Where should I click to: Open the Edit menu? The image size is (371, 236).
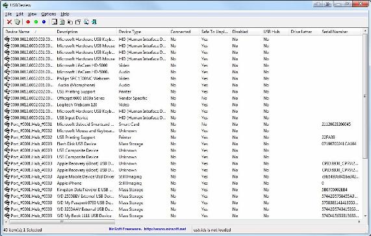19,14
